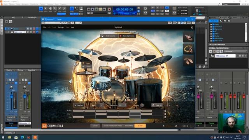Expand the Modulation folder in browser
The image size is (249, 140).
[x=211, y=38]
